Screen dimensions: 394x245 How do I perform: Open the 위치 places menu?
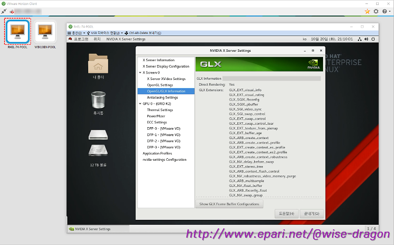click(97, 39)
